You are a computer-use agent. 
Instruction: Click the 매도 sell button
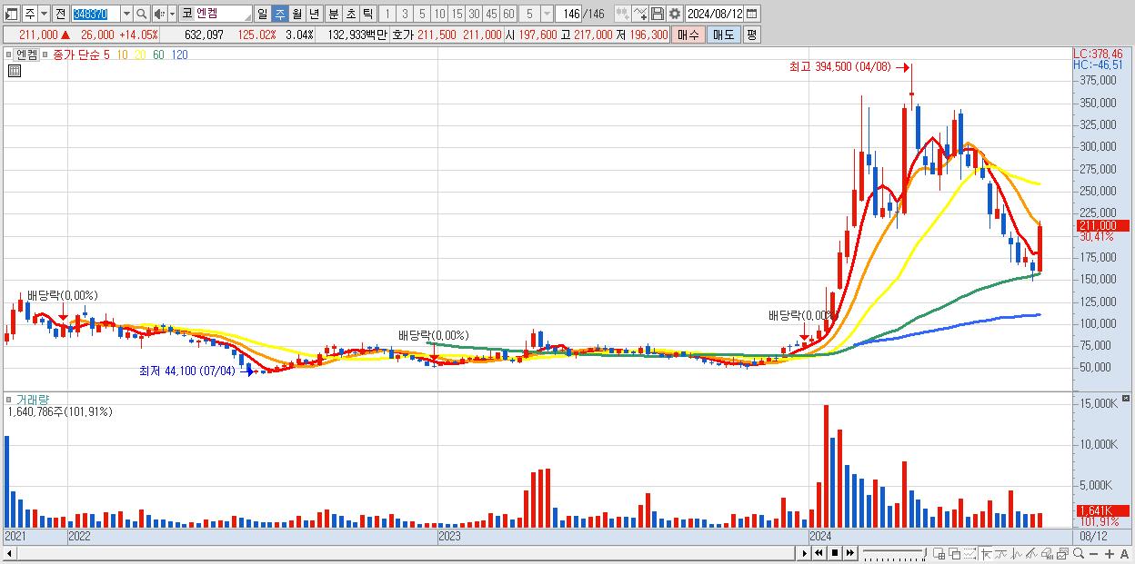(x=723, y=35)
